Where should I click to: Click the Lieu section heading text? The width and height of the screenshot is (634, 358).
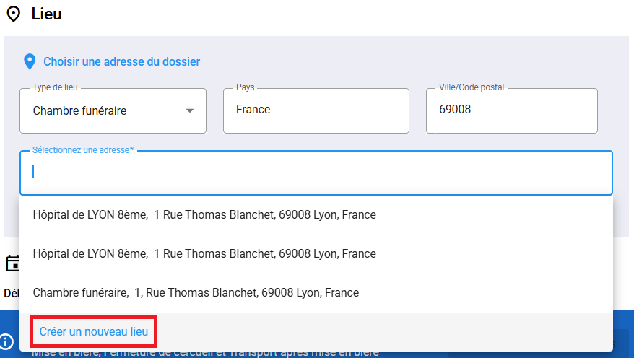pyautogui.click(x=47, y=14)
